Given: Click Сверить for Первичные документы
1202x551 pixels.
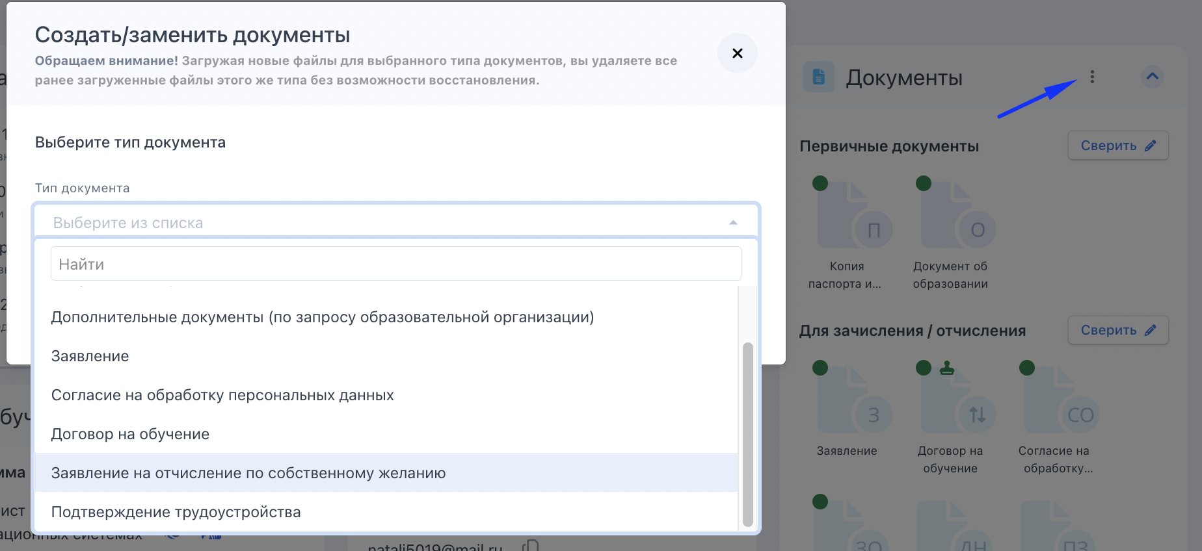Looking at the screenshot, I should click(1118, 146).
